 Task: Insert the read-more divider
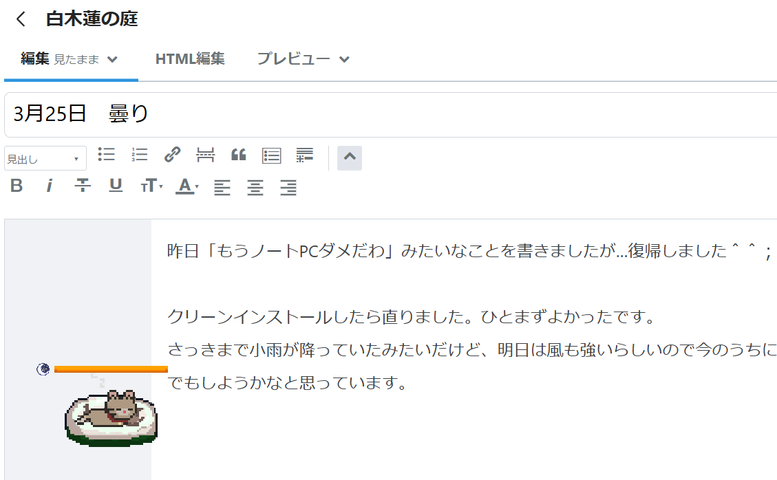click(x=205, y=155)
